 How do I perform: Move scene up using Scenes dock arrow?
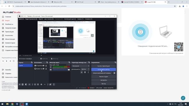click(29, 85)
